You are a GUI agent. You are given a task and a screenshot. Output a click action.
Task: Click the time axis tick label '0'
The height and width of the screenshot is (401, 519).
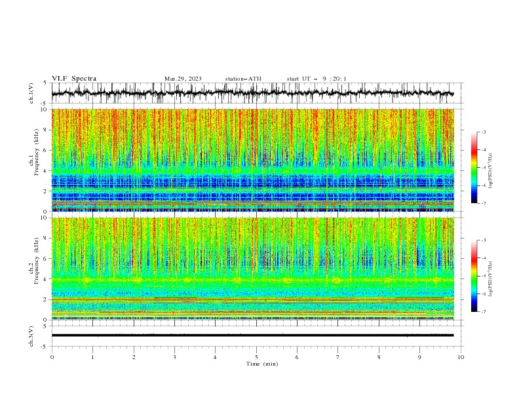[x=52, y=357]
